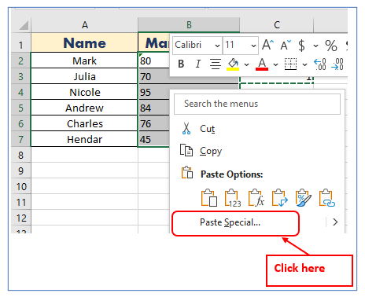Screen dimensions: 365x297
Task: Select Cut from context menu
Action: coord(207,129)
